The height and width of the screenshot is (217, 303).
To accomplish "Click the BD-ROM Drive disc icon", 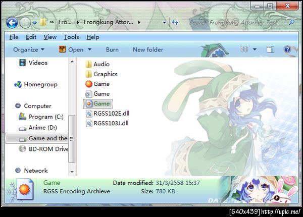I will coord(22,149).
